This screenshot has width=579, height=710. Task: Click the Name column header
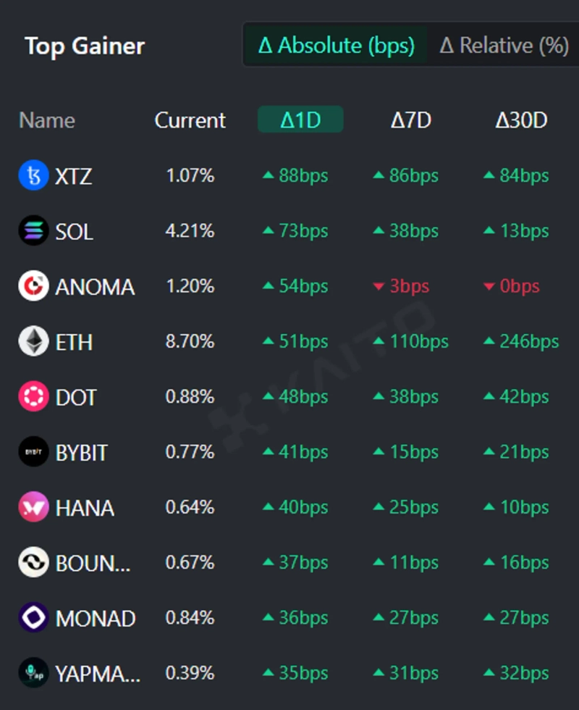point(47,120)
